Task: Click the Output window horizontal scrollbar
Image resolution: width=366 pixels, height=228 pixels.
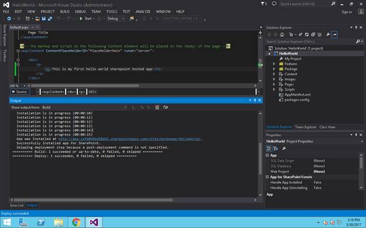Action: pos(93,200)
